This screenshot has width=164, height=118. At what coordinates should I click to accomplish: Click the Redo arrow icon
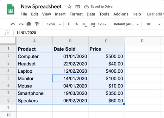click(x=21, y=24)
